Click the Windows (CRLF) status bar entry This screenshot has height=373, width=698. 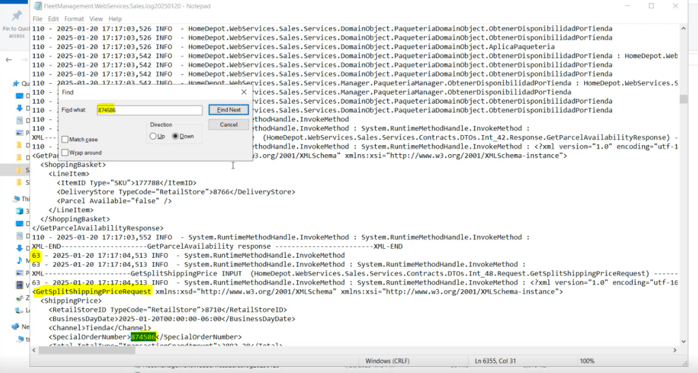coord(387,361)
